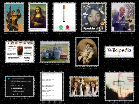This screenshot has height=104, width=139.
Task: Open the cigarette image stamp
Action: click(64, 17)
